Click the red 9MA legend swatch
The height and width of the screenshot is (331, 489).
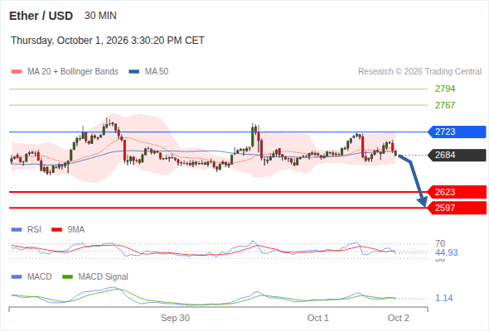coord(56,230)
